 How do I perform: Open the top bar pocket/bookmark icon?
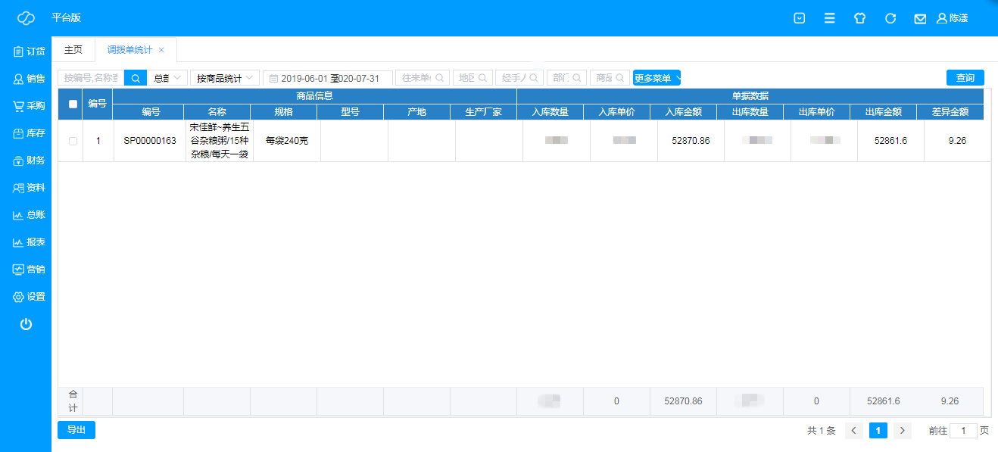799,18
